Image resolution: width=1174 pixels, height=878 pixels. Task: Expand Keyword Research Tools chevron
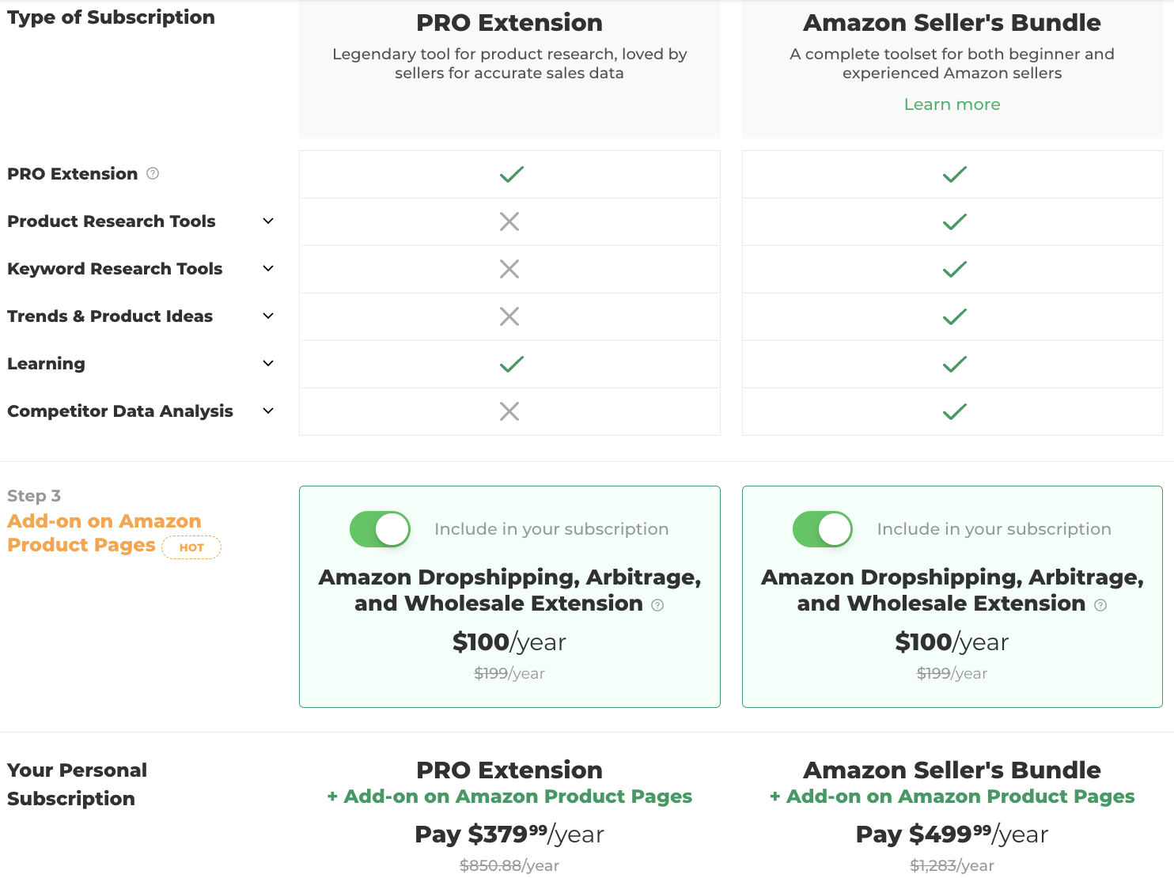268,269
